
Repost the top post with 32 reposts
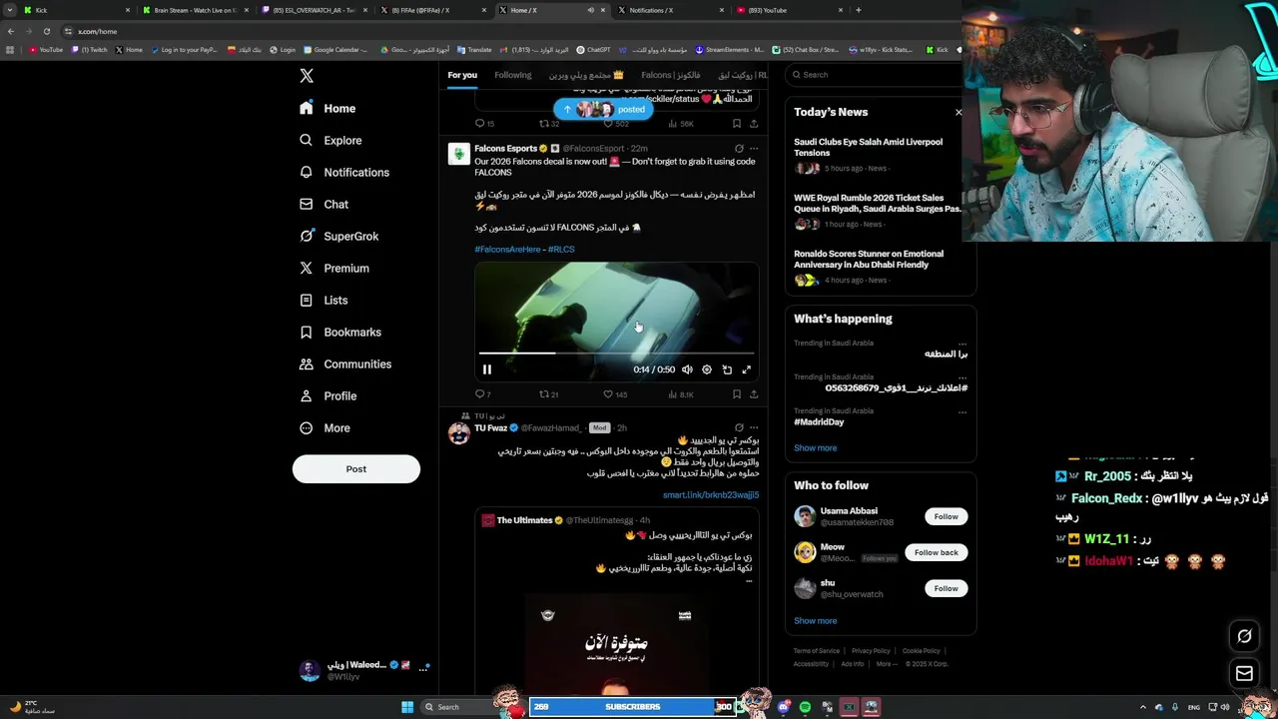(549, 124)
